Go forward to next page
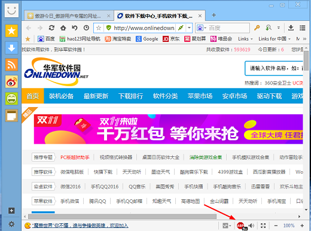The height and width of the screenshot is (231, 311). click(x=40, y=28)
